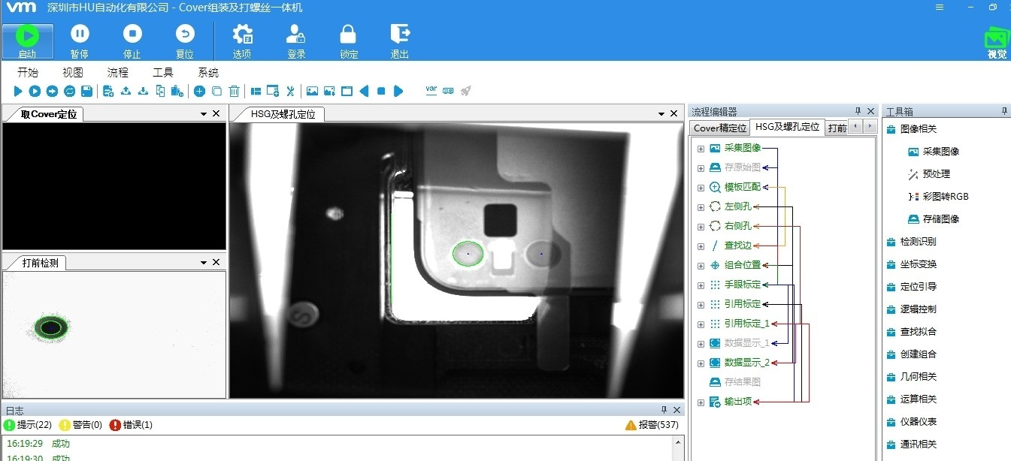Expand the 存原始图 node
Viewport: 1011px width, 461px height.
click(x=701, y=168)
